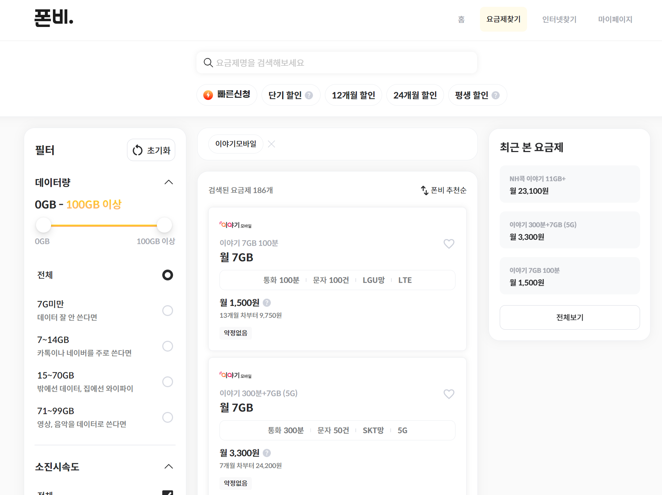
Task: Open the 인터넷찾기 nav tab
Action: 559,19
